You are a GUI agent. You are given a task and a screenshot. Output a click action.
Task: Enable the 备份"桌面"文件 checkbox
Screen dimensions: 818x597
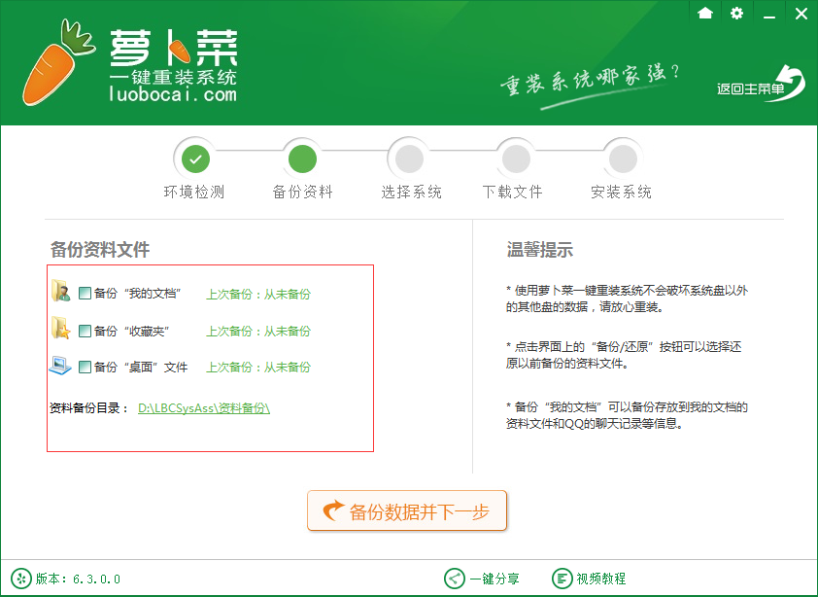pyautogui.click(x=85, y=367)
